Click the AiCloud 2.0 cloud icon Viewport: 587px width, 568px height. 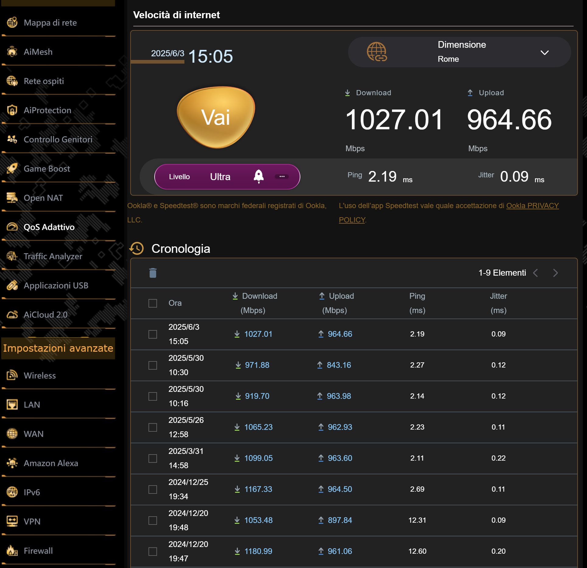12,315
